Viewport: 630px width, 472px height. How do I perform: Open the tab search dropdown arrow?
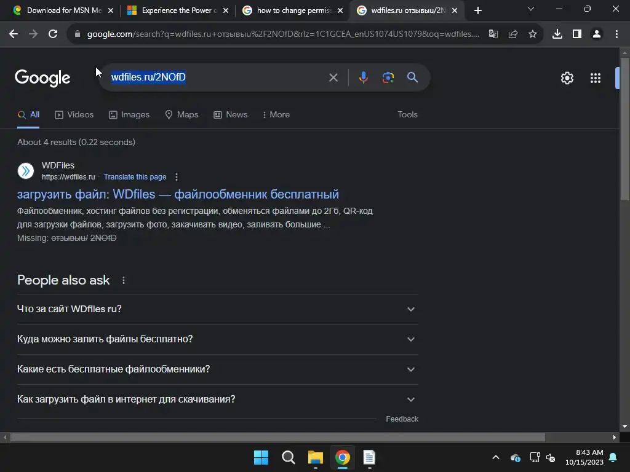tap(531, 9)
